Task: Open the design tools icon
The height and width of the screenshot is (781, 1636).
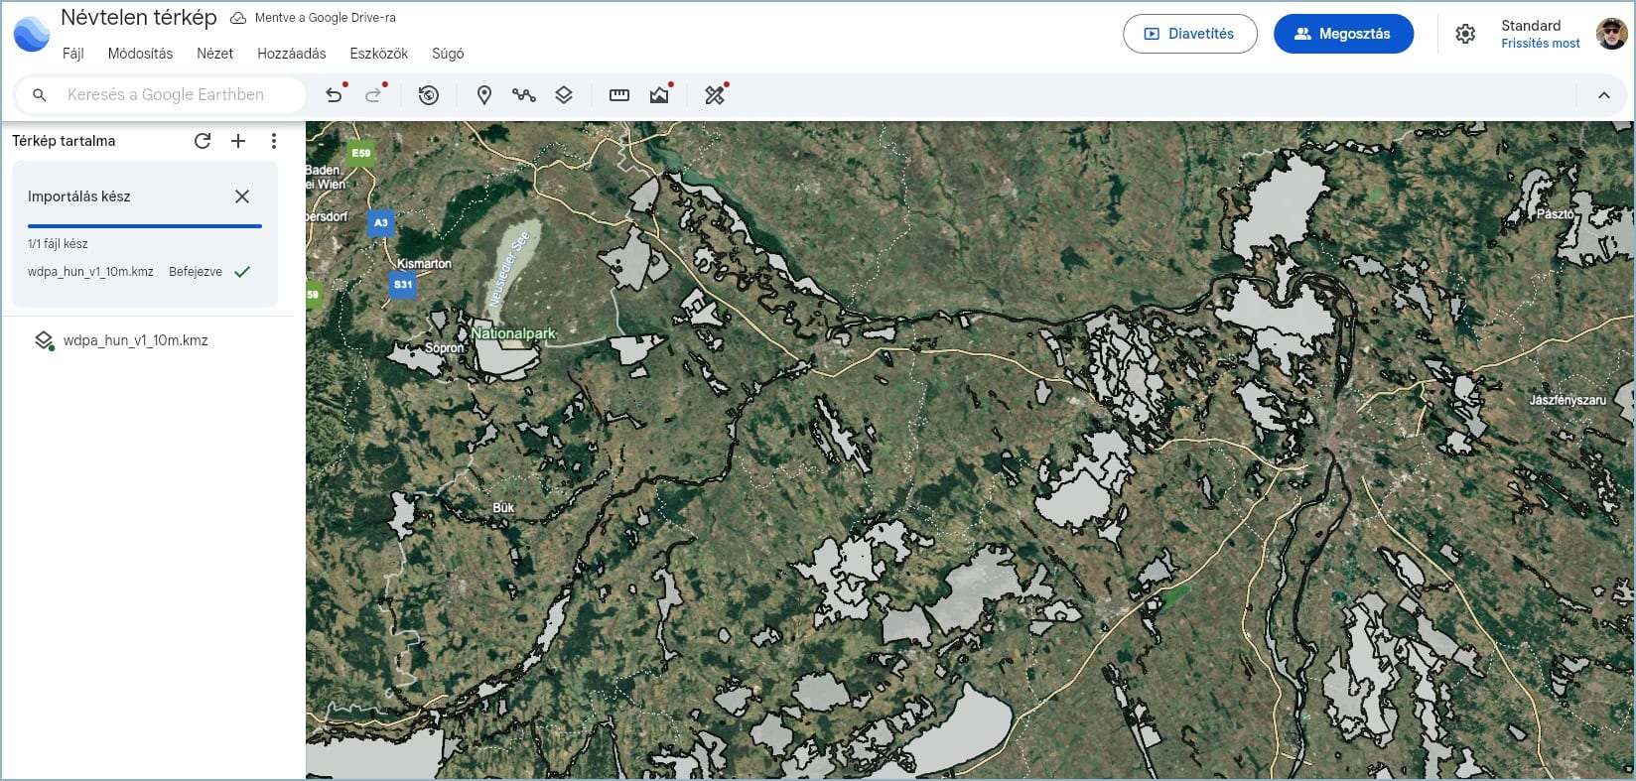Action: [x=715, y=95]
